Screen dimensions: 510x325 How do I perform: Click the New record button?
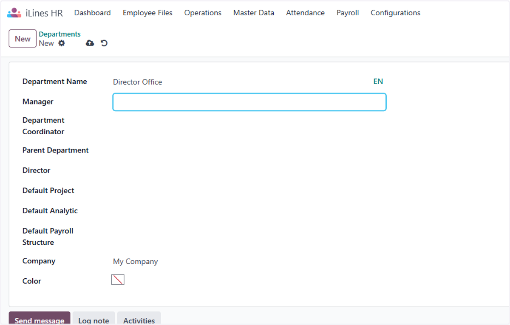23,39
